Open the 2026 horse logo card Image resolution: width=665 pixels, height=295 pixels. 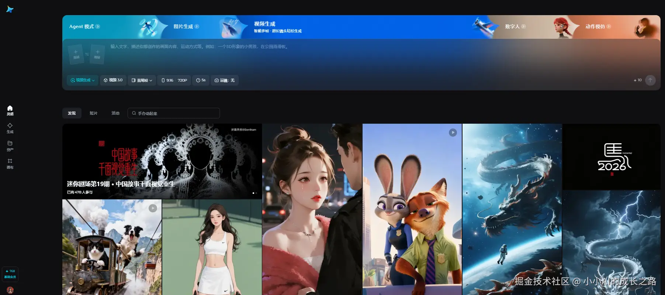[x=612, y=157]
